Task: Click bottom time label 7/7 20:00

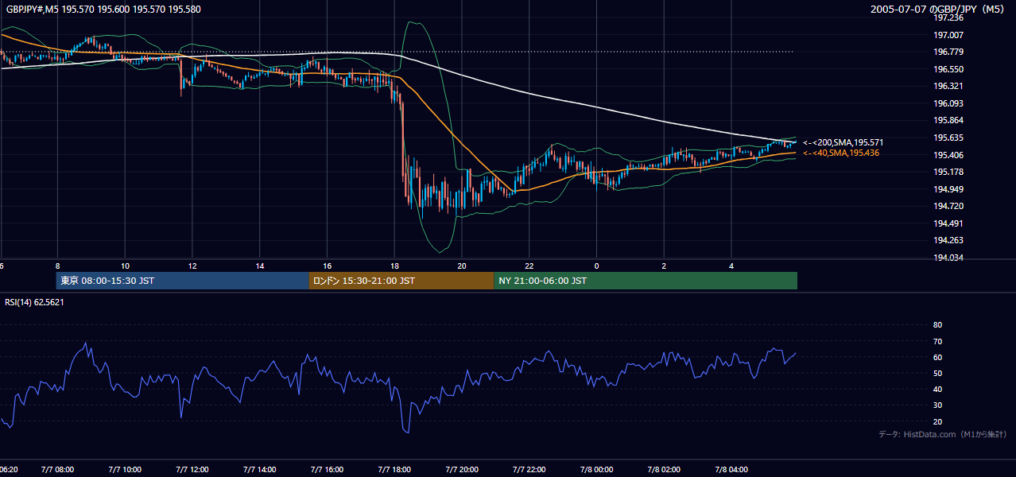Action: click(x=462, y=470)
